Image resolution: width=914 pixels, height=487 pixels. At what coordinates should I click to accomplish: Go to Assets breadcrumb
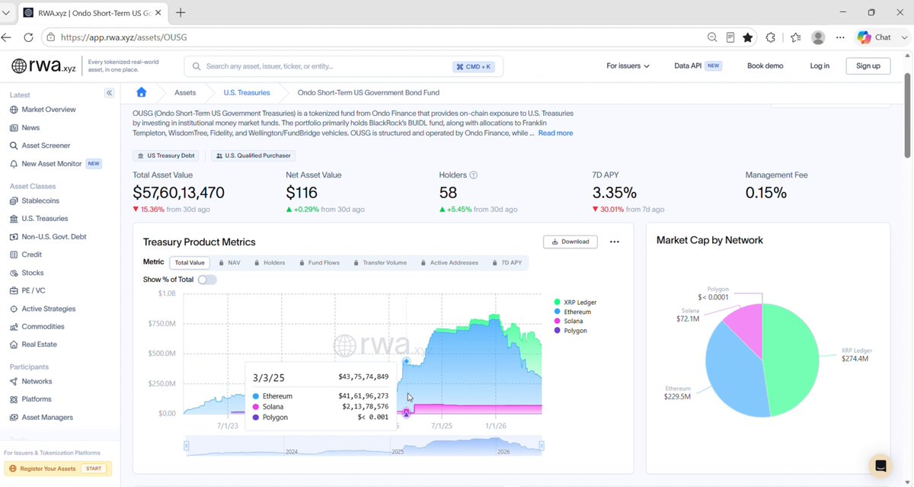[x=185, y=92]
